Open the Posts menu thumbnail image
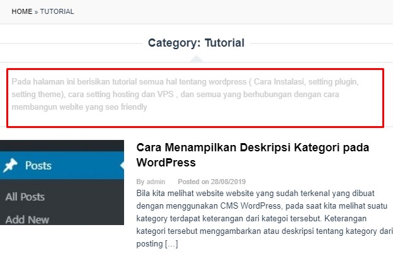The width and height of the screenshot is (393, 261). [x=62, y=182]
